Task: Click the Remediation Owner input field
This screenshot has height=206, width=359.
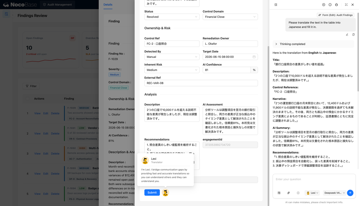Action: (230, 44)
